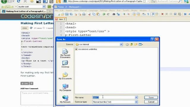Toggle Show All Characters pilcrow icon
Screen dimensions: 190x107
point(148,14)
